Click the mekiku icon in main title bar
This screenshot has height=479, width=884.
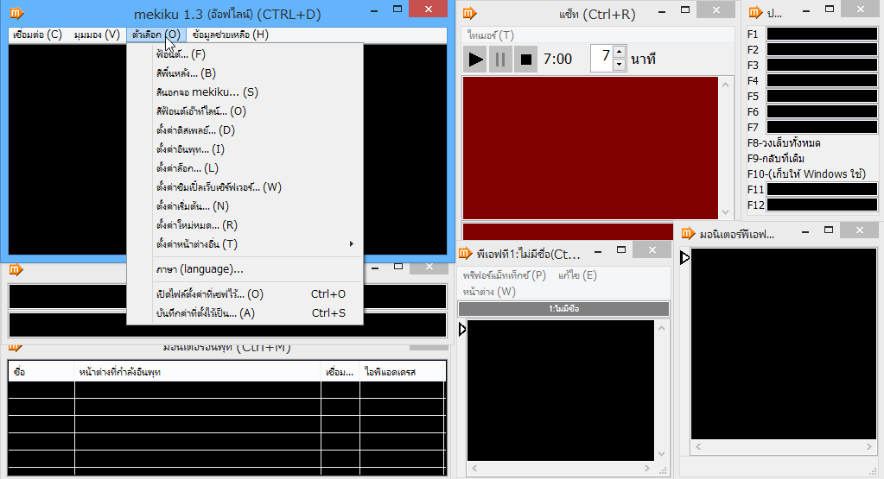(x=16, y=13)
